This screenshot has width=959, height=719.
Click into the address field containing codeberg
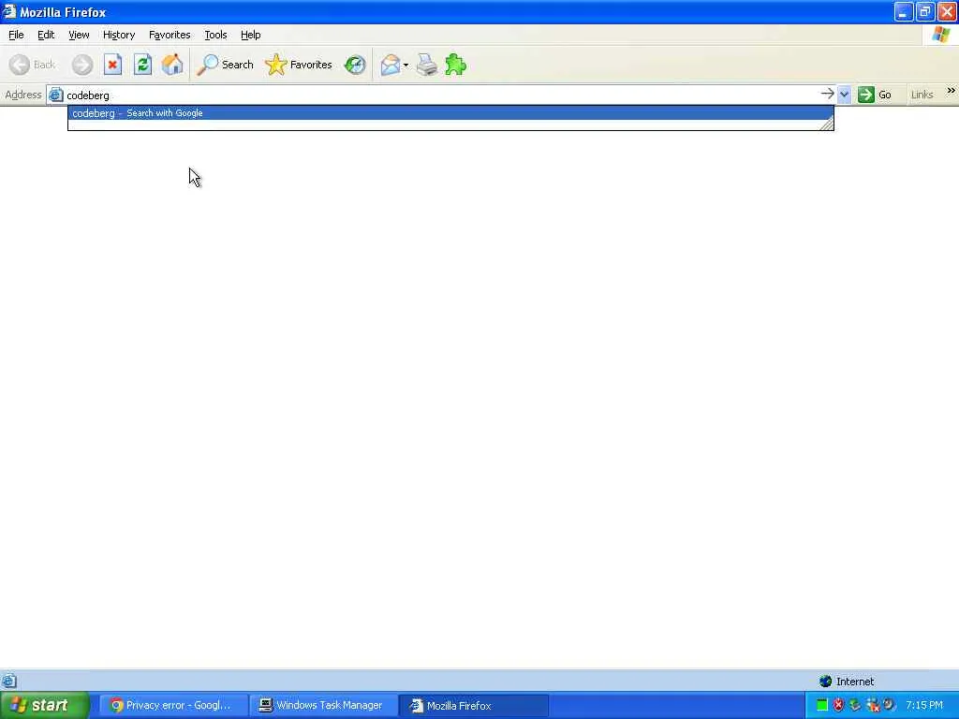click(440, 95)
